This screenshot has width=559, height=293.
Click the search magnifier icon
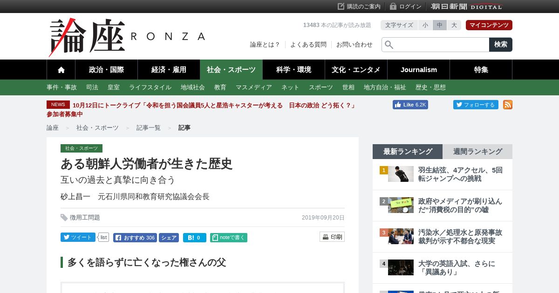[x=389, y=45]
